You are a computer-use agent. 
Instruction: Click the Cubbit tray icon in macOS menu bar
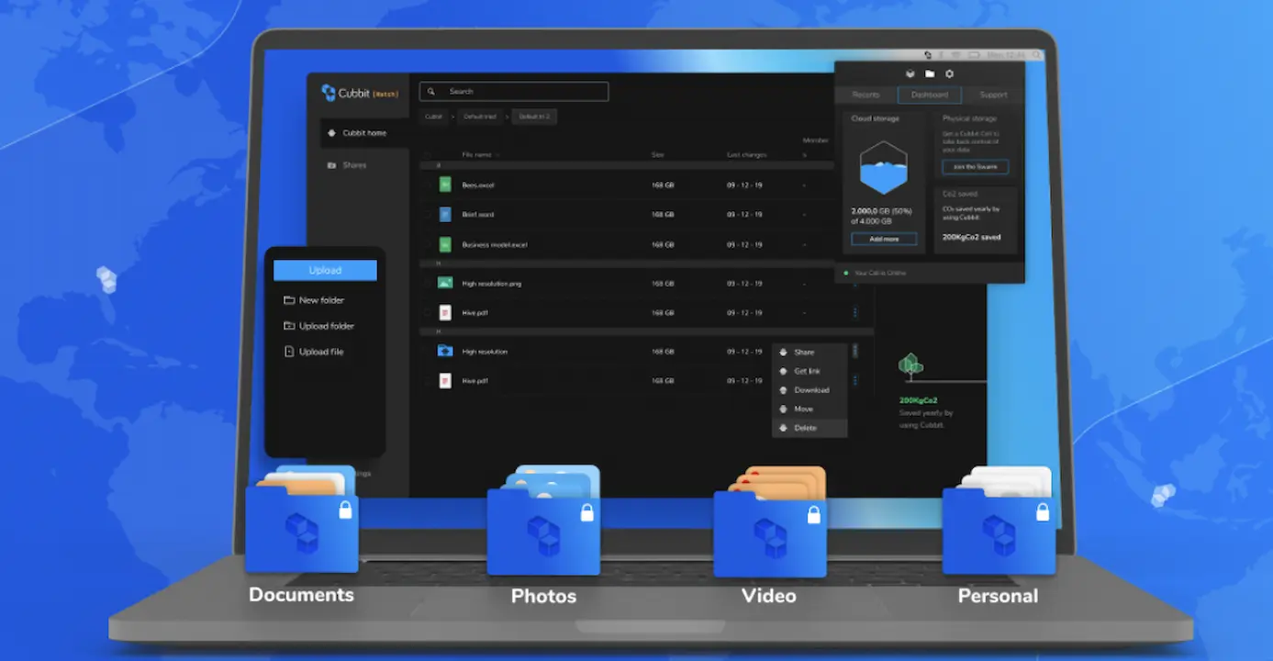(x=928, y=56)
